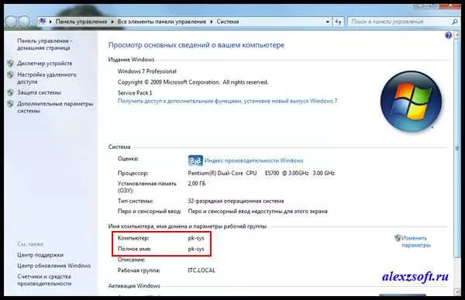The height and width of the screenshot is (300, 465).
Task: Click the 3,8 performance rating badge
Action: (x=195, y=160)
